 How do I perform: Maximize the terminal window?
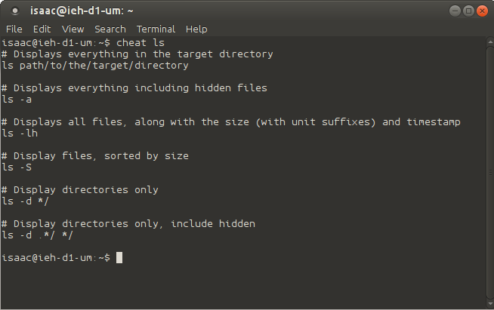(x=468, y=11)
